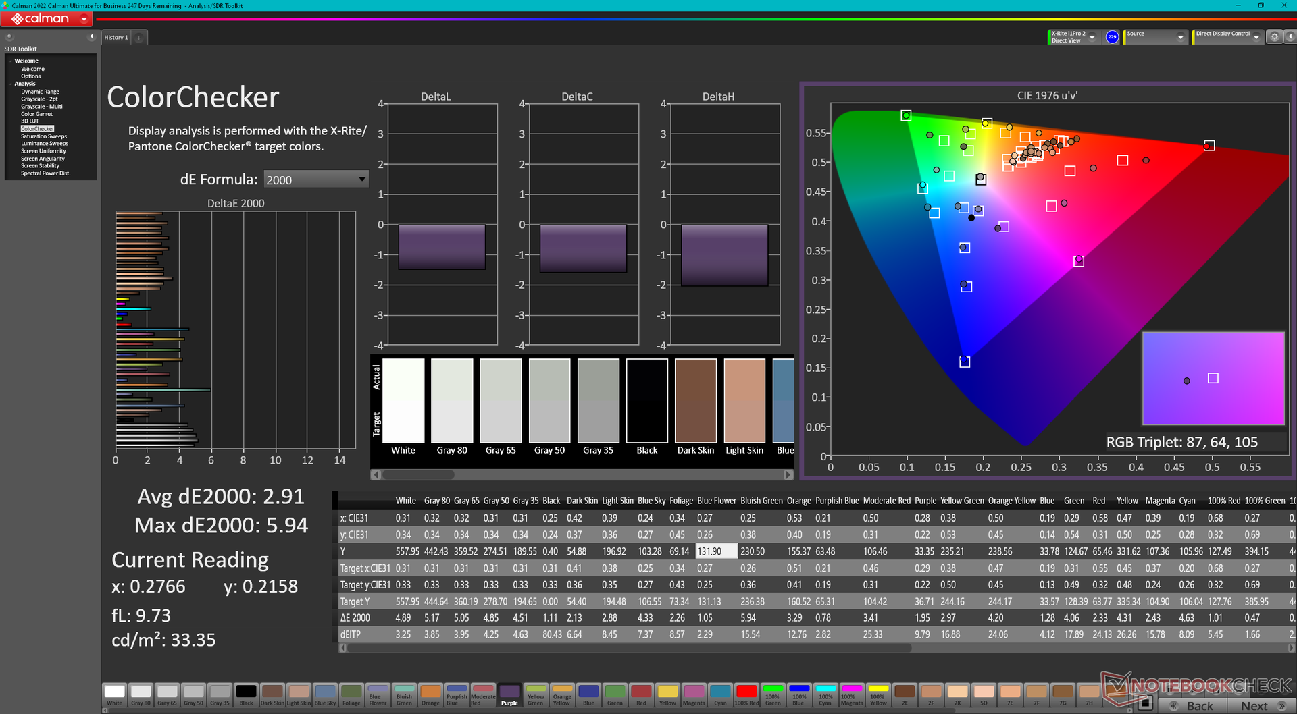The width and height of the screenshot is (1297, 714).
Task: Expand the Source dropdown
Action: click(1180, 38)
